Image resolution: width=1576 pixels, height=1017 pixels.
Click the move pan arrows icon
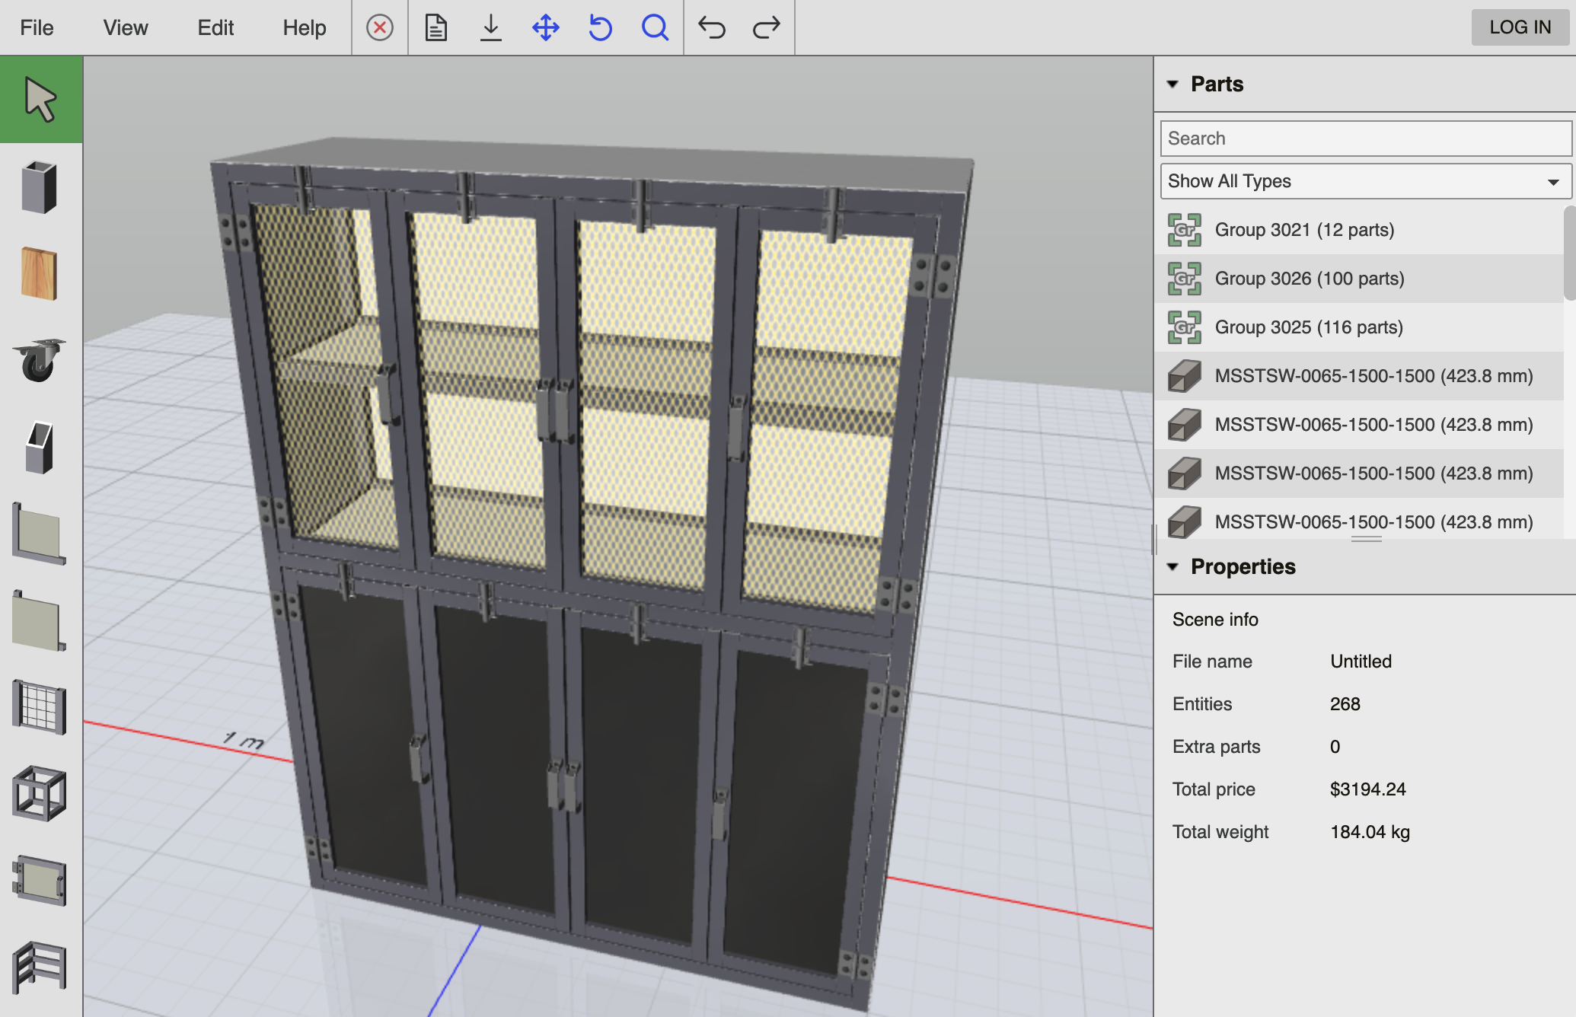tap(545, 28)
